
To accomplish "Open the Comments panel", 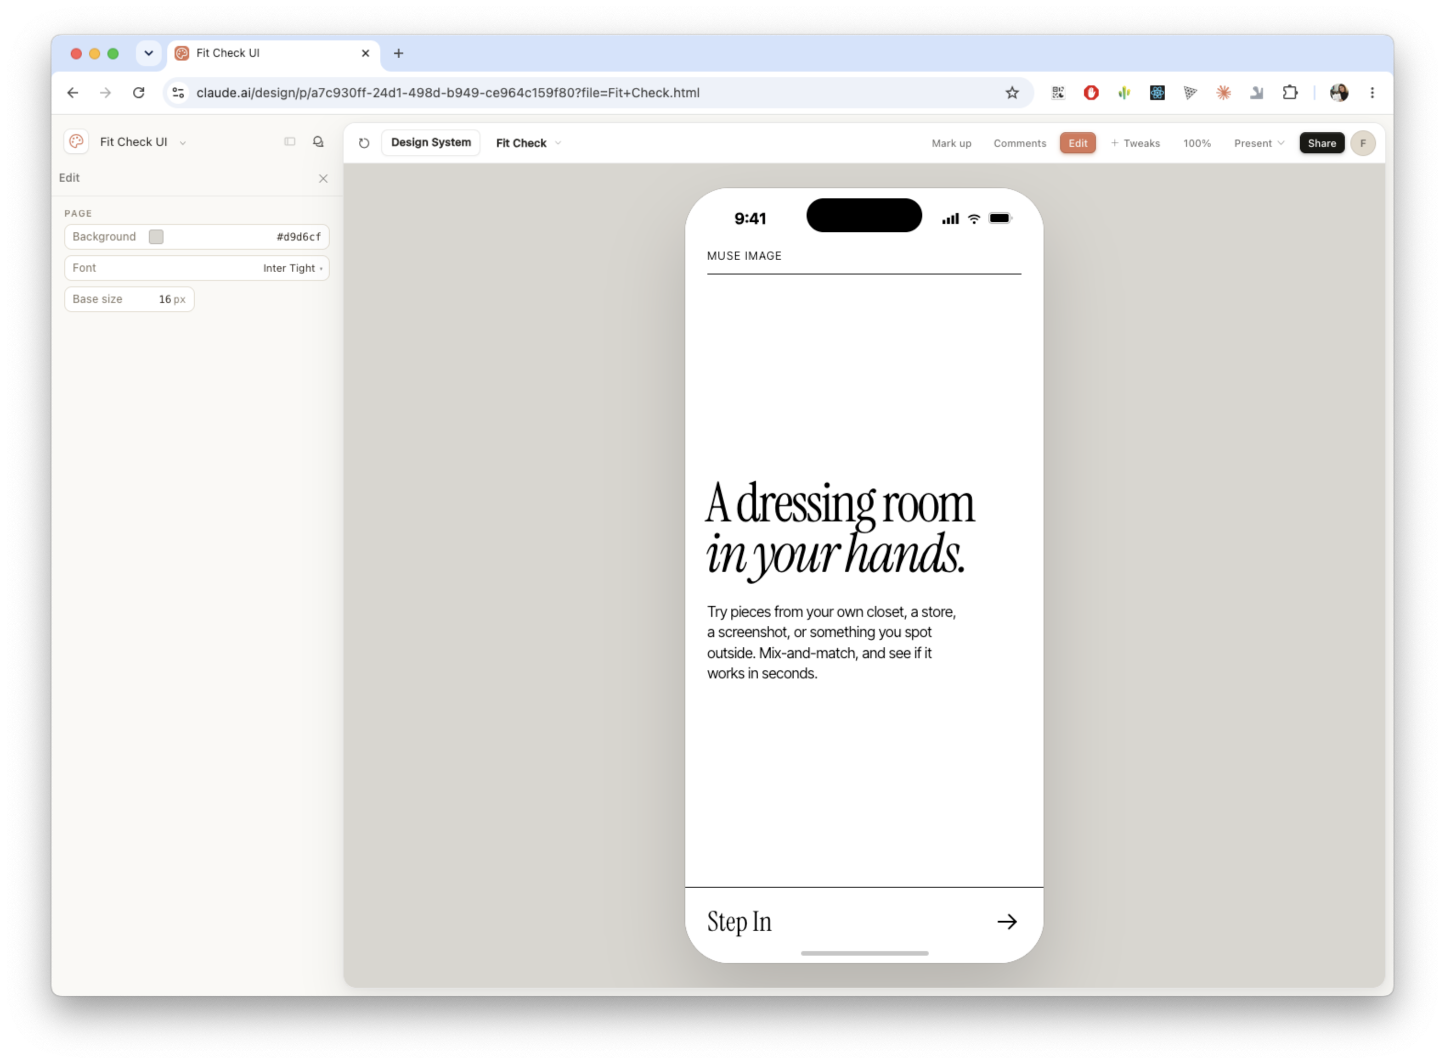I will pyautogui.click(x=1019, y=143).
